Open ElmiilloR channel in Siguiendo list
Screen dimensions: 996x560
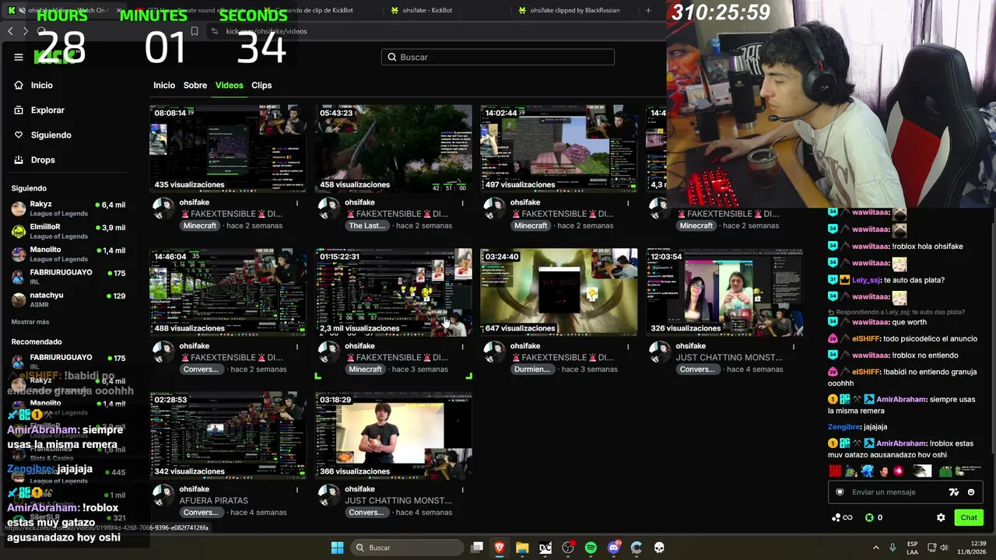click(x=68, y=231)
